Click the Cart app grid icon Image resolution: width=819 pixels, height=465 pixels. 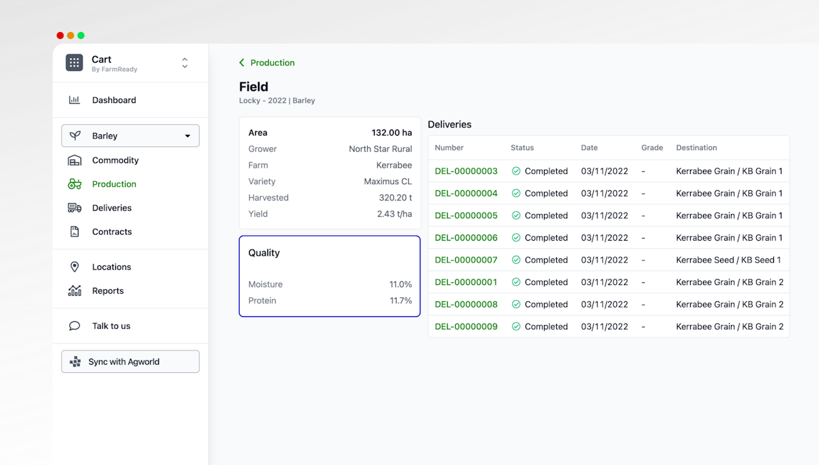tap(74, 63)
